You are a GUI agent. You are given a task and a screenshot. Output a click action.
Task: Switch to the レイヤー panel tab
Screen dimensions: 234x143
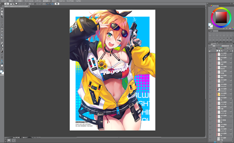[214, 44]
